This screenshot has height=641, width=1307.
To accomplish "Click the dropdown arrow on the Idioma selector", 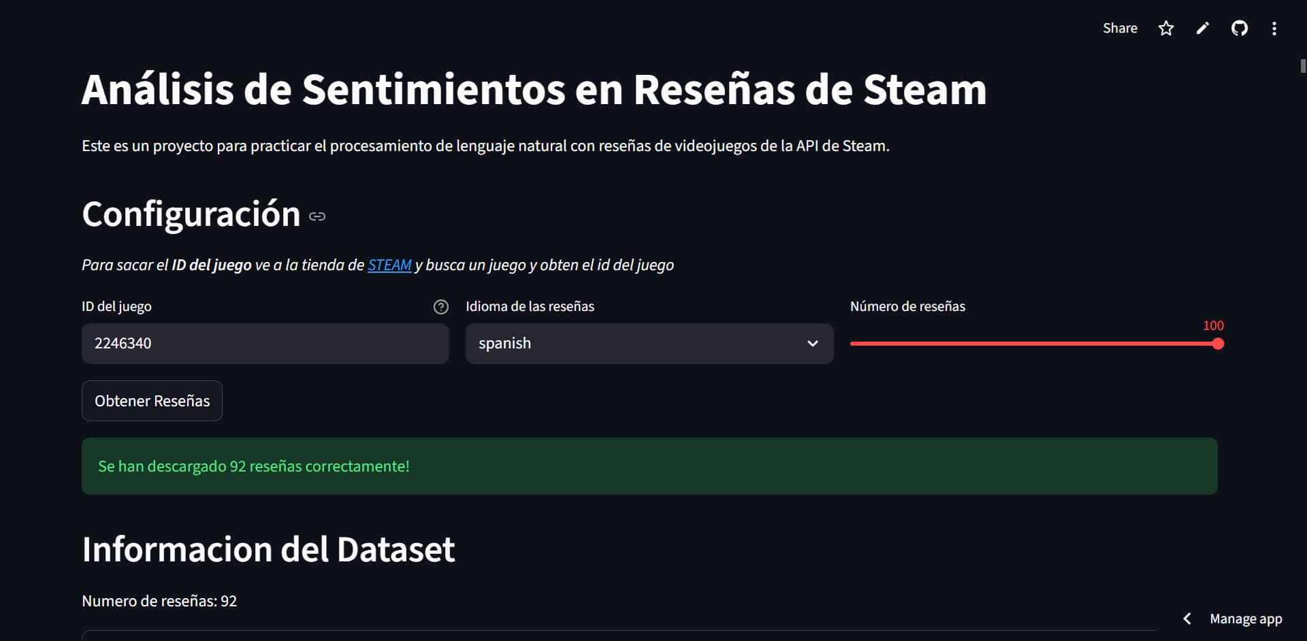I will [811, 344].
